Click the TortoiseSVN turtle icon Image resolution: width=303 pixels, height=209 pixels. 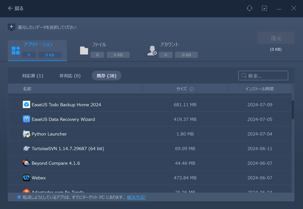(26, 148)
